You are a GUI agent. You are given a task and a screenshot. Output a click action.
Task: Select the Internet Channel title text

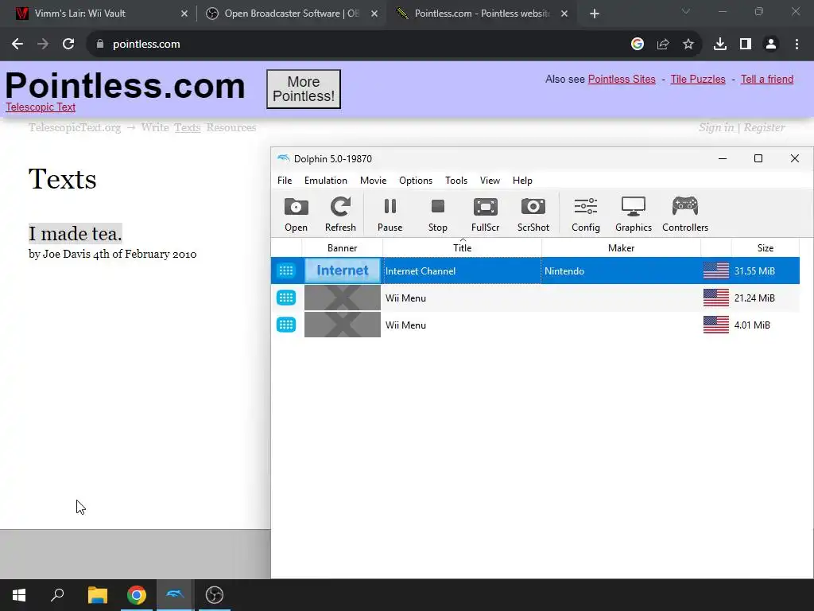[421, 271]
